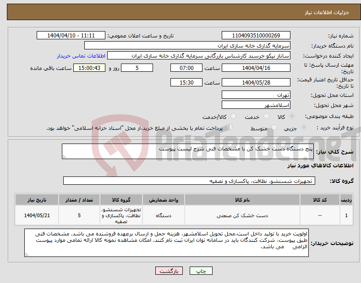Click the تعداد / مقدار column header
Image resolution: width=361 pixels, height=283 pixels.
click(79, 200)
